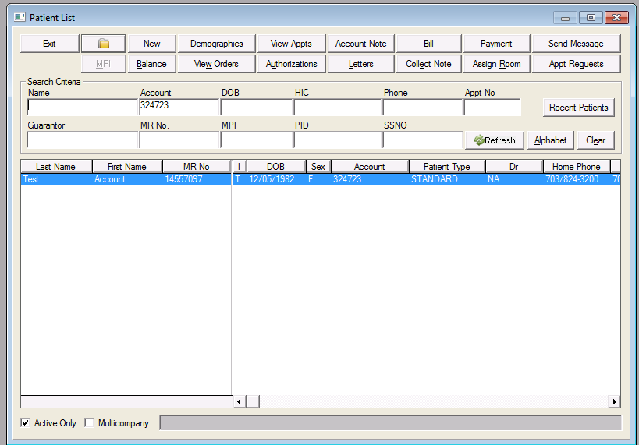Click into the Name search field
Viewport: 639px width, 445px height.
[x=82, y=108]
